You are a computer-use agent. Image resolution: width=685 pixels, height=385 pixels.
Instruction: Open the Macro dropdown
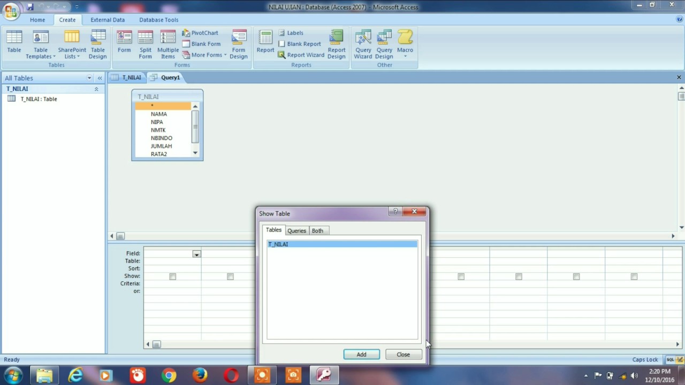click(405, 44)
